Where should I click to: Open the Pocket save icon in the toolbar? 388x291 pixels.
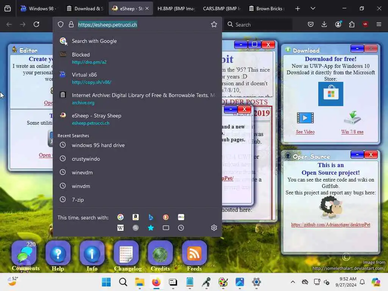[x=311, y=24]
